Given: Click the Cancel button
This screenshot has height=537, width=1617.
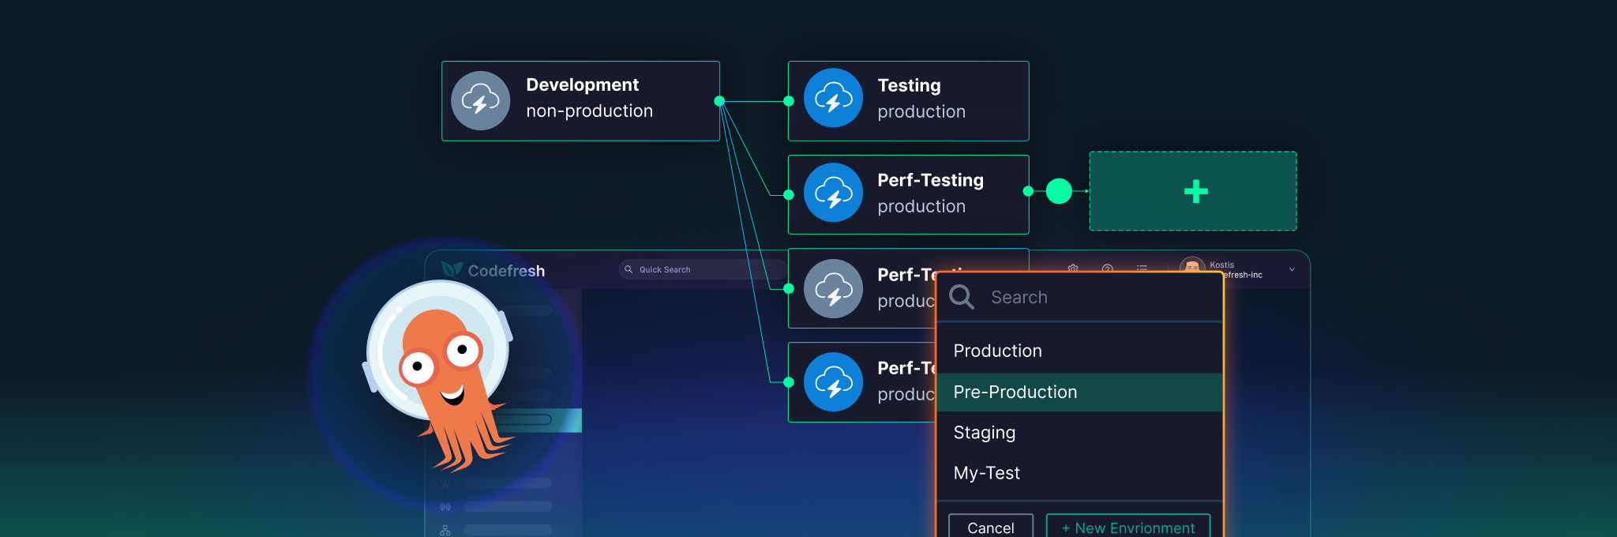Looking at the screenshot, I should coord(991,527).
